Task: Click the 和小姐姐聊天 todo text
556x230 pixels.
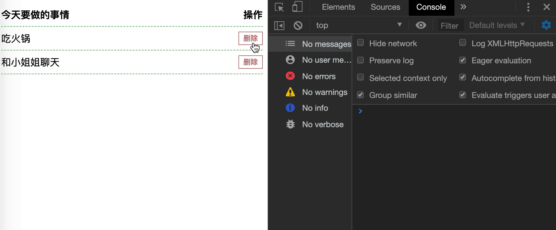Action: (30, 62)
